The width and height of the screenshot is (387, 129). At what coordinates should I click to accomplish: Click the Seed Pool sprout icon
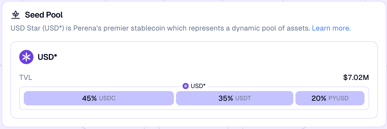pyautogui.click(x=16, y=15)
